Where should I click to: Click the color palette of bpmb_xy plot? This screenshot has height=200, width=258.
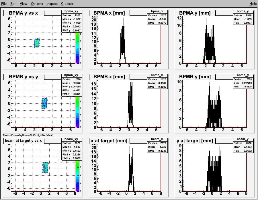(77, 112)
